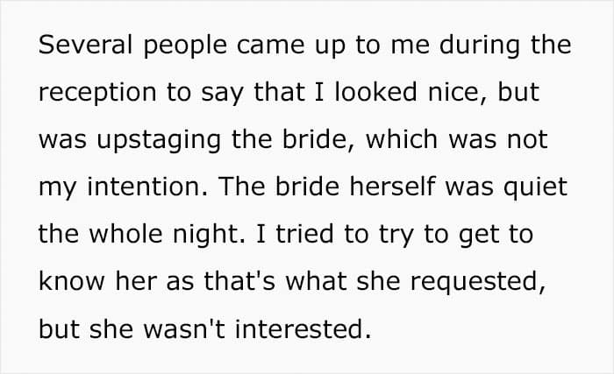Viewport: 614px width, 374px height.
Task: Click the word "know" starting the sixth line
Action: pos(72,281)
